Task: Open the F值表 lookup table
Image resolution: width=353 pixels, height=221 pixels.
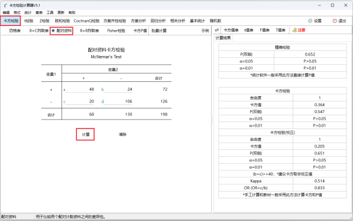Action: [264, 30]
